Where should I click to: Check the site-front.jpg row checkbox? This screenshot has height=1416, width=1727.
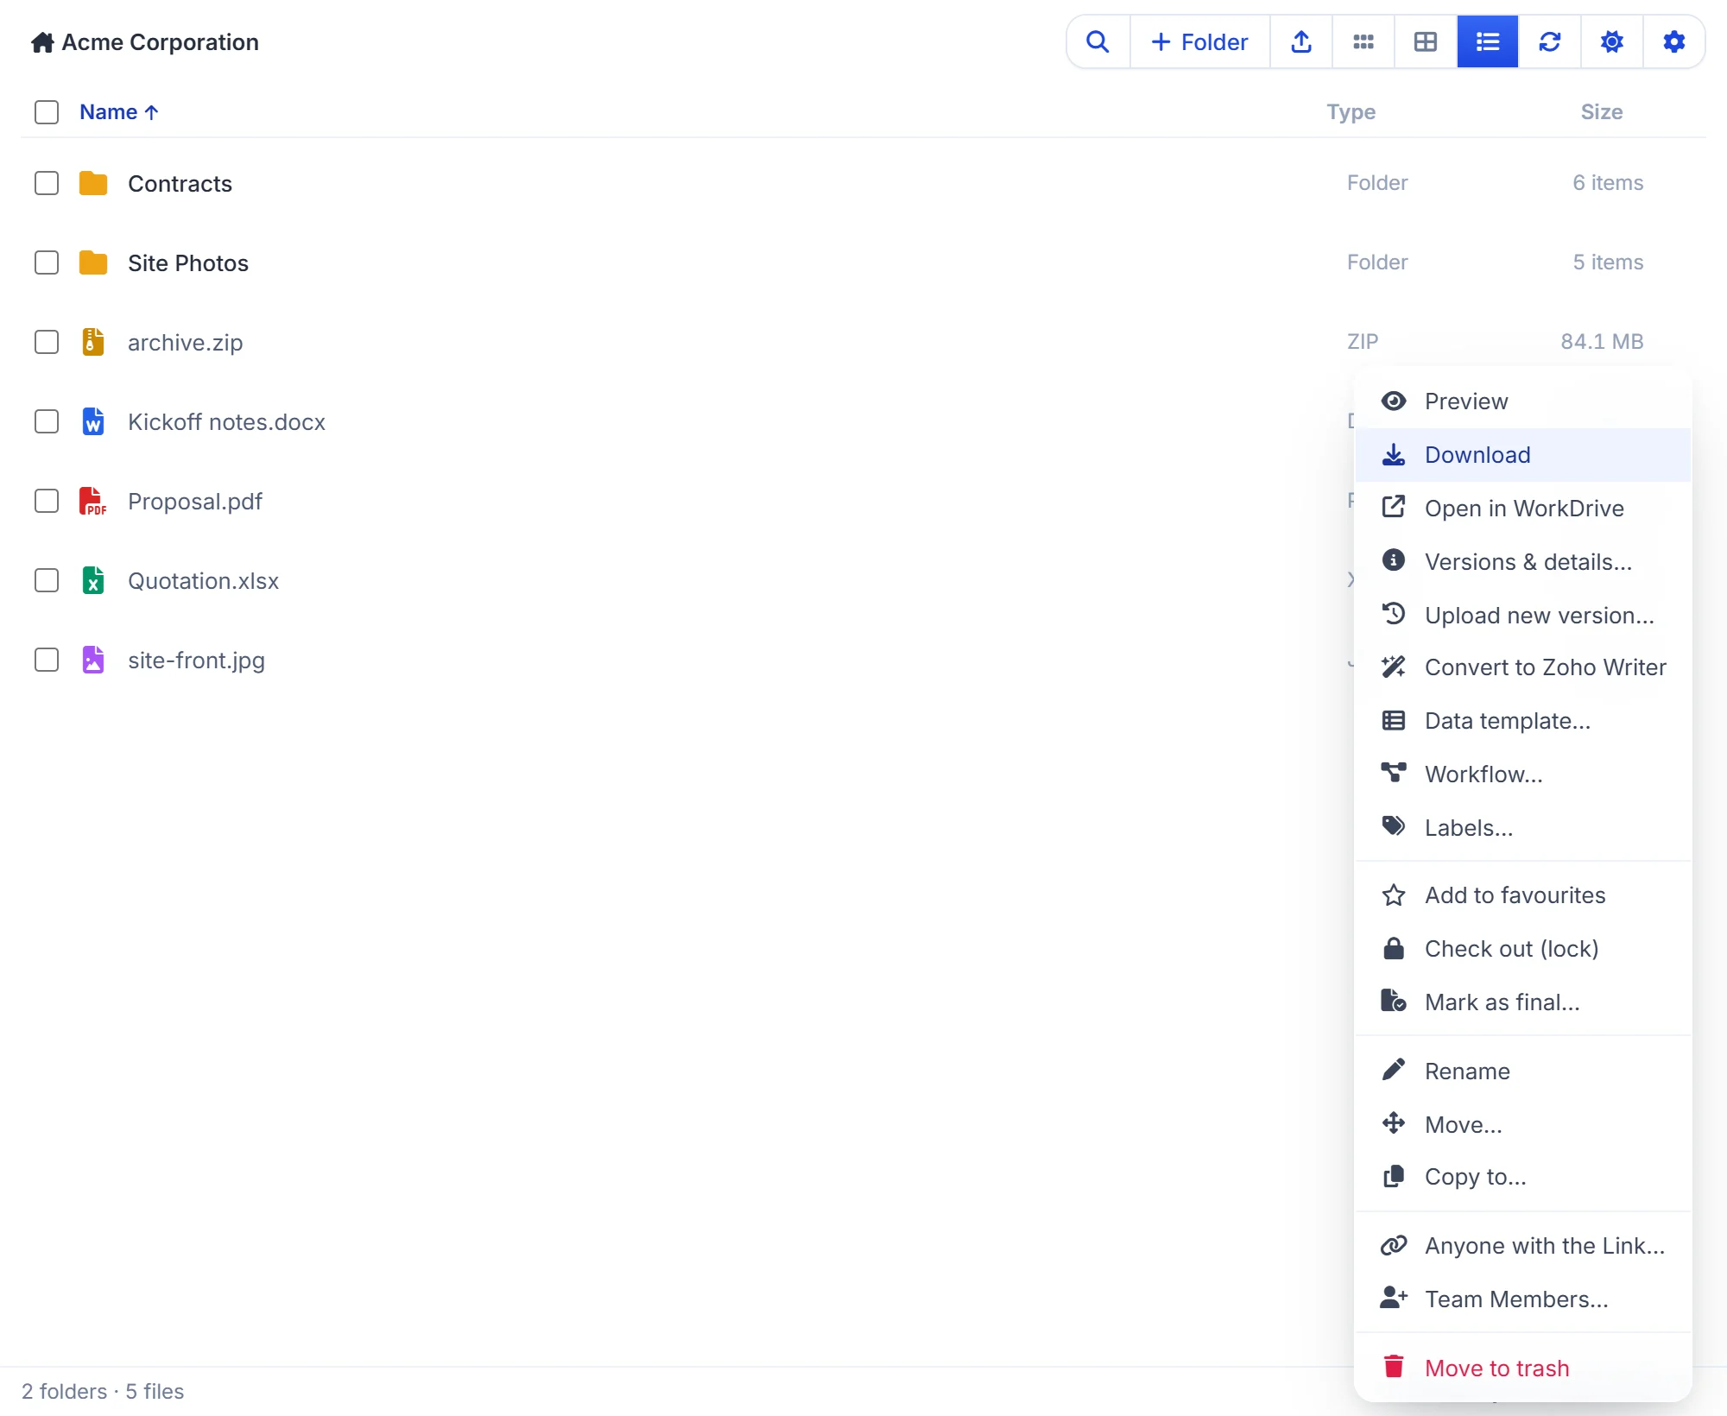click(x=47, y=660)
